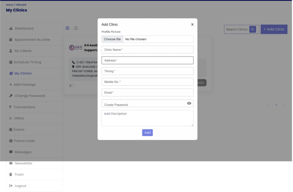This screenshot has height=192, width=293.
Task: Close the Add Clinic dialog
Action: pyautogui.click(x=192, y=25)
